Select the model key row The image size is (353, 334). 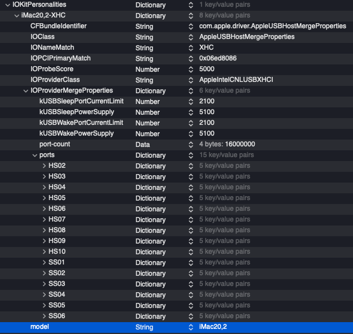[176, 327]
